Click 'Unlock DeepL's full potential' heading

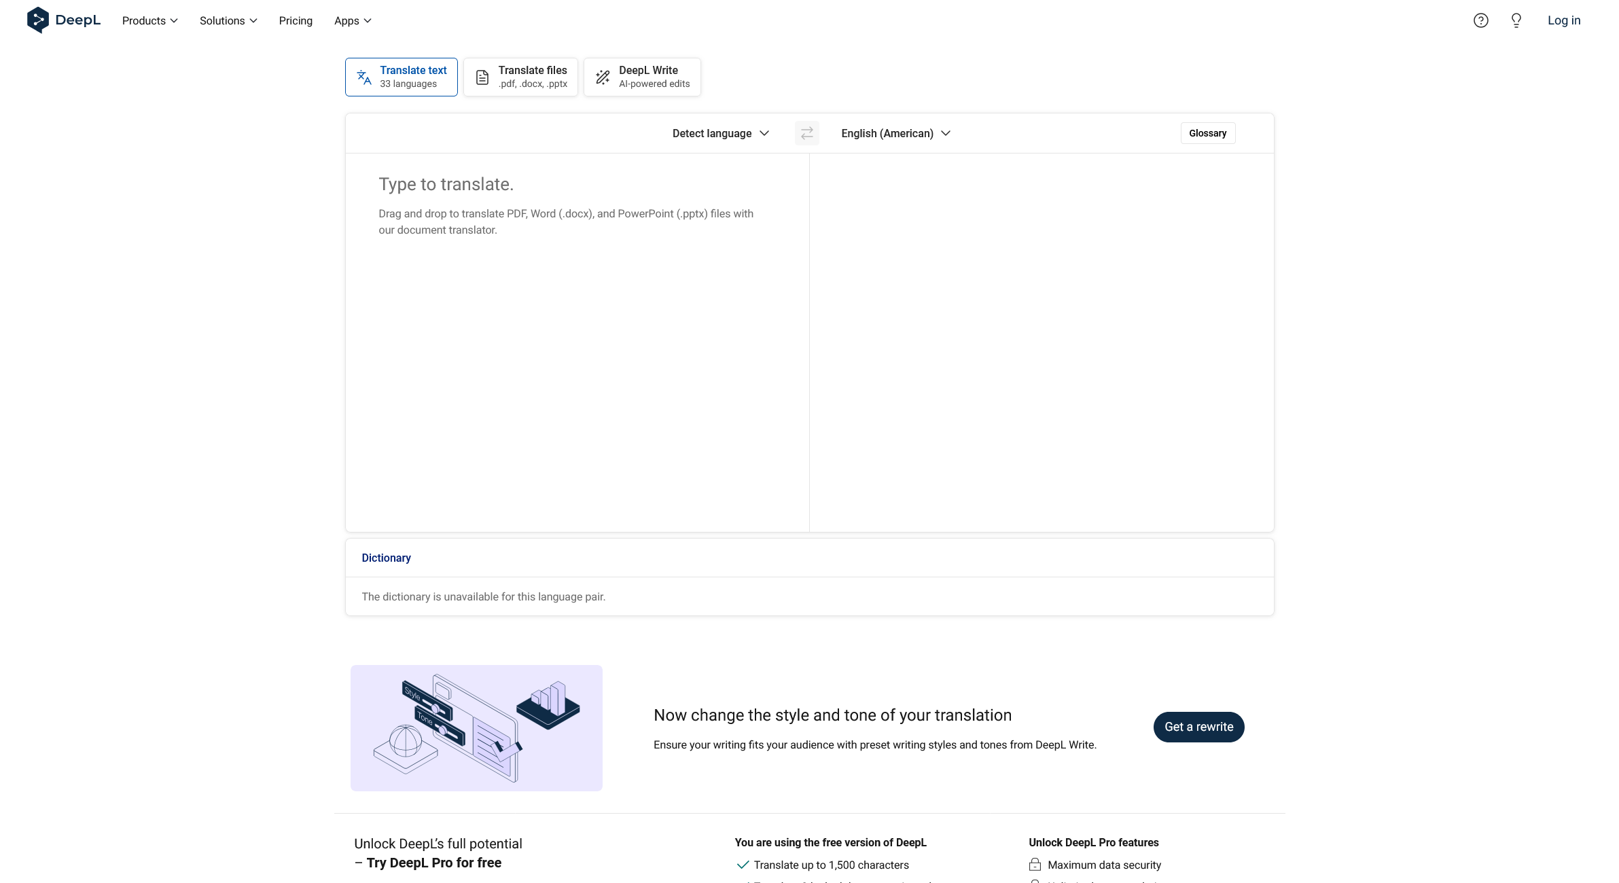click(438, 844)
